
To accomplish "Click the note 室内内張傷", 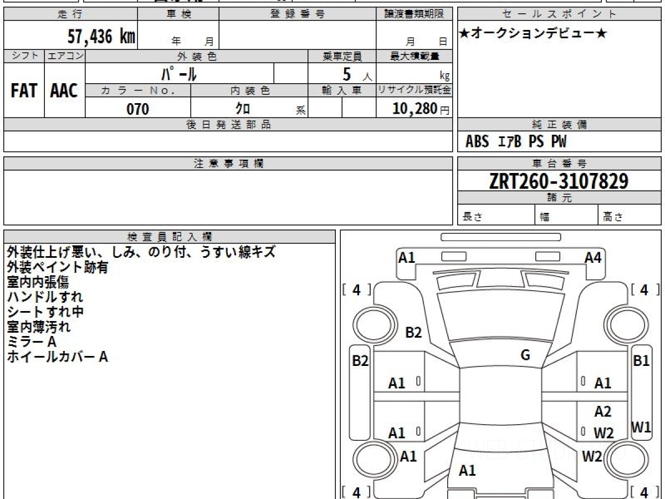I will click(38, 282).
